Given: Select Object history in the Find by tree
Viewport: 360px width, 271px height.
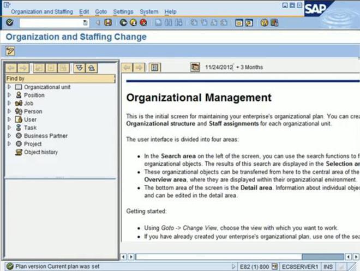Looking at the screenshot, I should [41, 152].
